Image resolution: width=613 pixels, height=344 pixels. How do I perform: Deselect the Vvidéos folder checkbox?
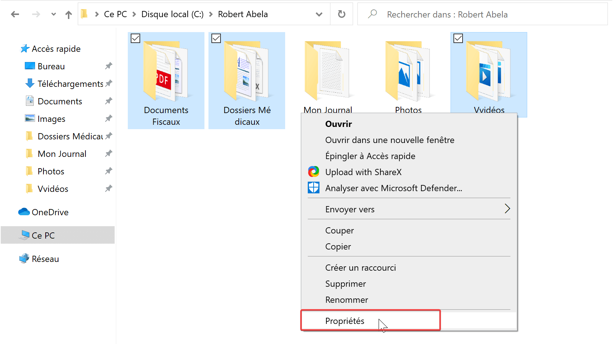tap(458, 38)
